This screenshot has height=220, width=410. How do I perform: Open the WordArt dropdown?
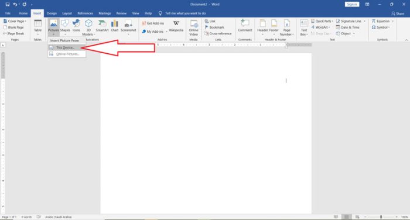coord(320,27)
